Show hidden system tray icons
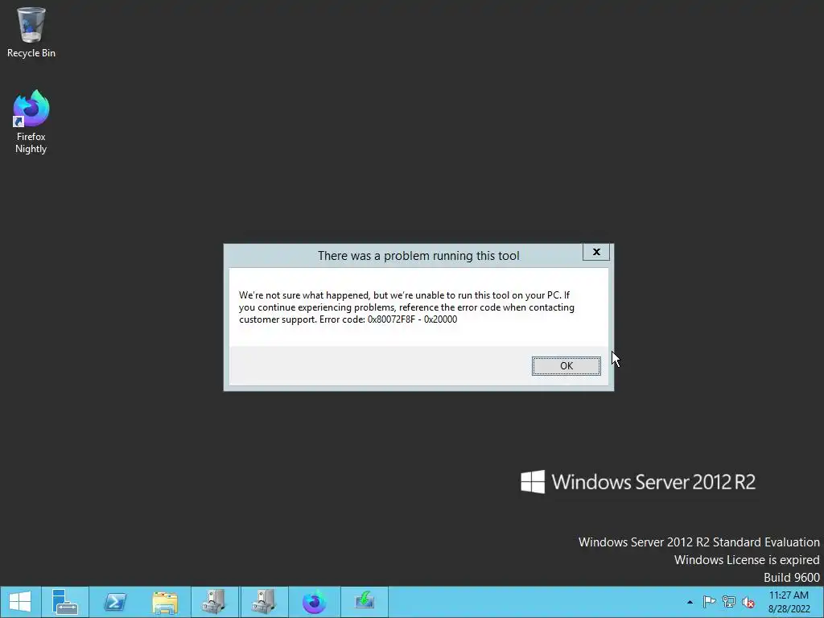The image size is (824, 618). pyautogui.click(x=690, y=602)
